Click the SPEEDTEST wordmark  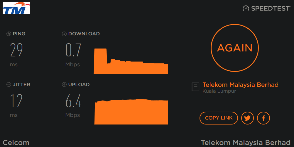coord(271,8)
